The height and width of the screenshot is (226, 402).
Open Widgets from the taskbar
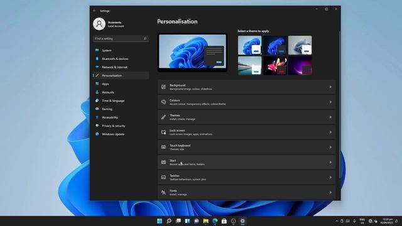point(187,221)
